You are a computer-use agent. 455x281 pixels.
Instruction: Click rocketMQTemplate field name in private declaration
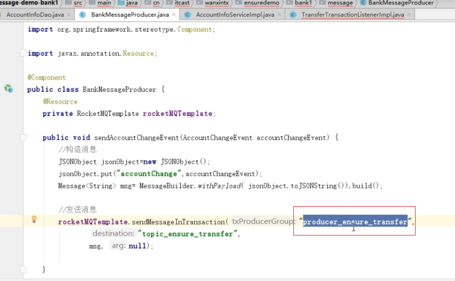pyautogui.click(x=177, y=113)
